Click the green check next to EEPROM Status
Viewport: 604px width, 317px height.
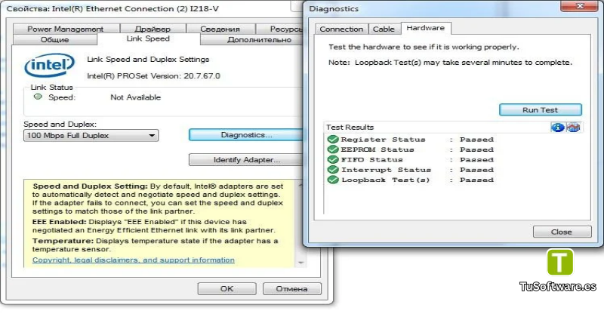click(x=333, y=149)
